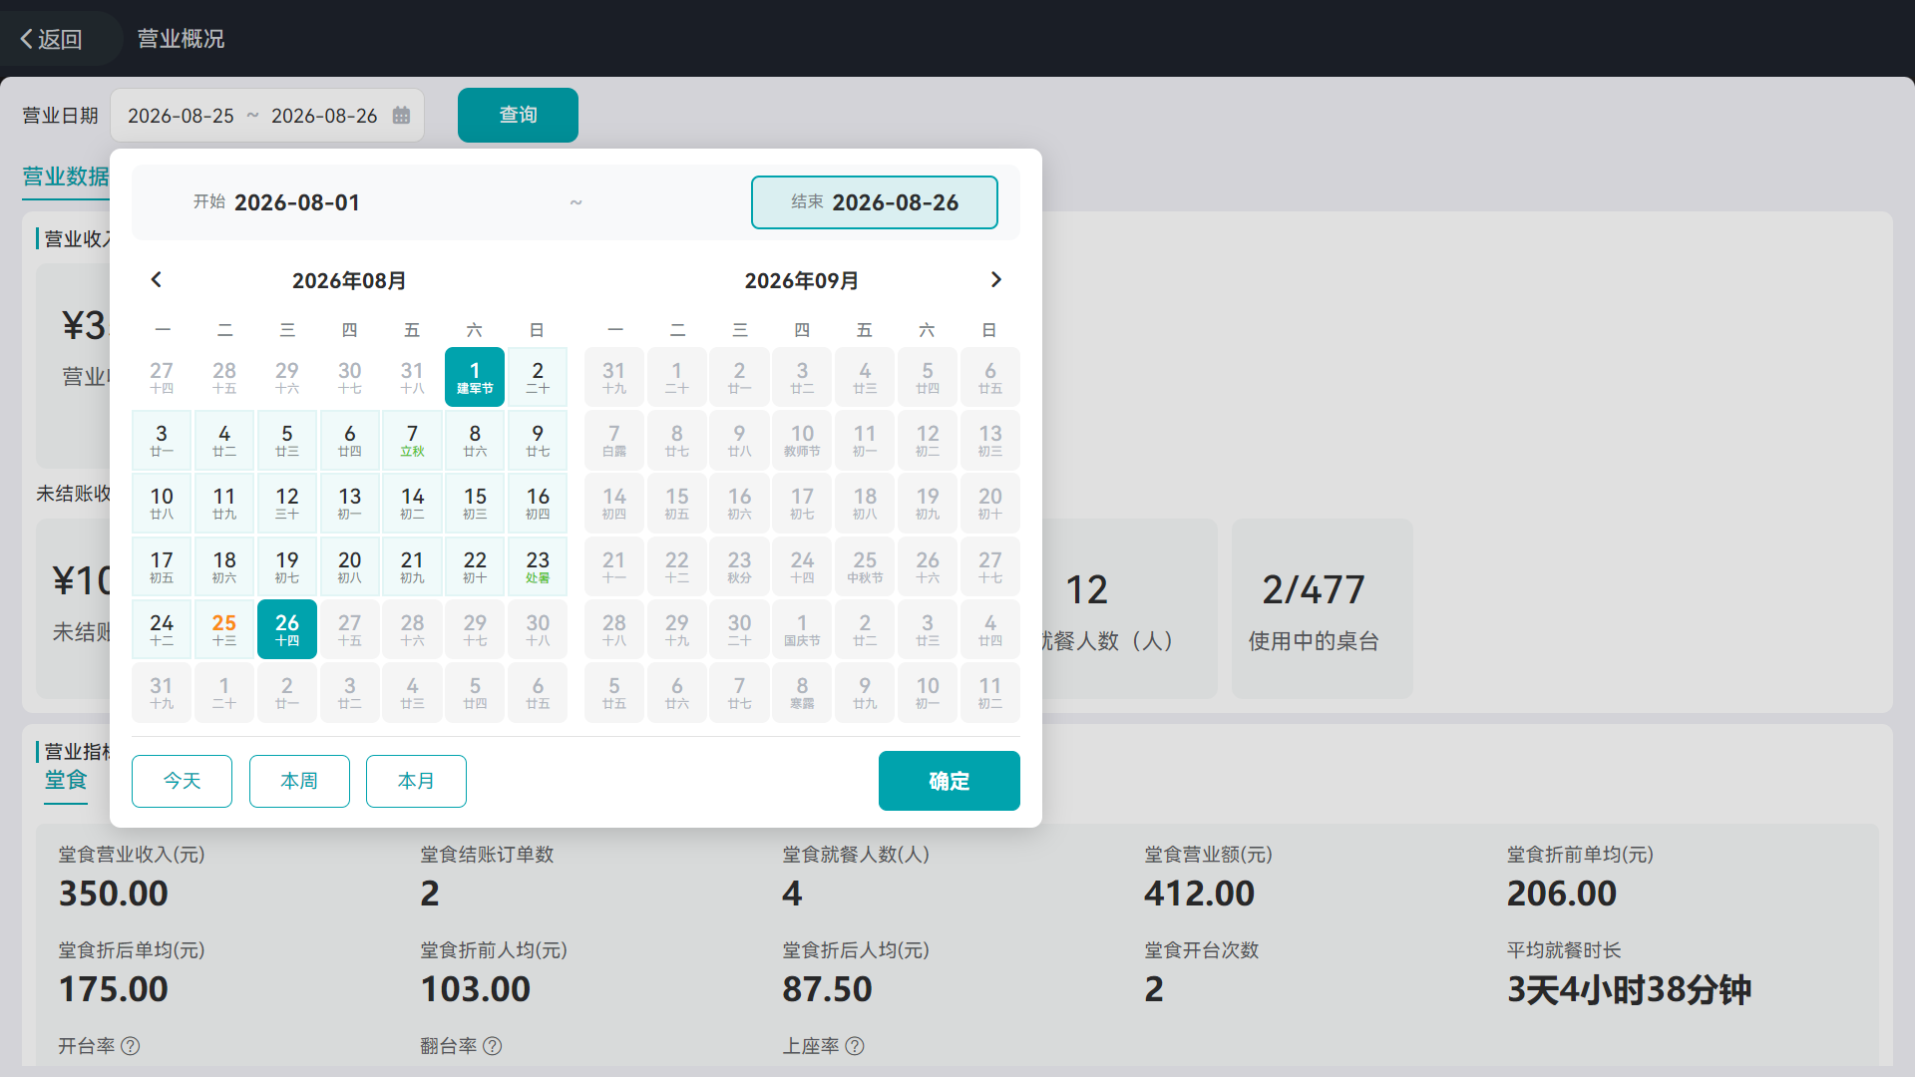Viewport: 1915px width, 1077px height.
Task: Select August 18 date cell
Action: pyautogui.click(x=224, y=566)
